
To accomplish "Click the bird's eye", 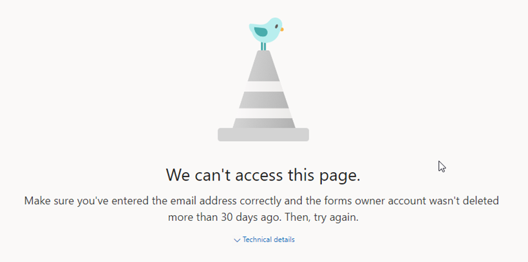I will [x=276, y=26].
